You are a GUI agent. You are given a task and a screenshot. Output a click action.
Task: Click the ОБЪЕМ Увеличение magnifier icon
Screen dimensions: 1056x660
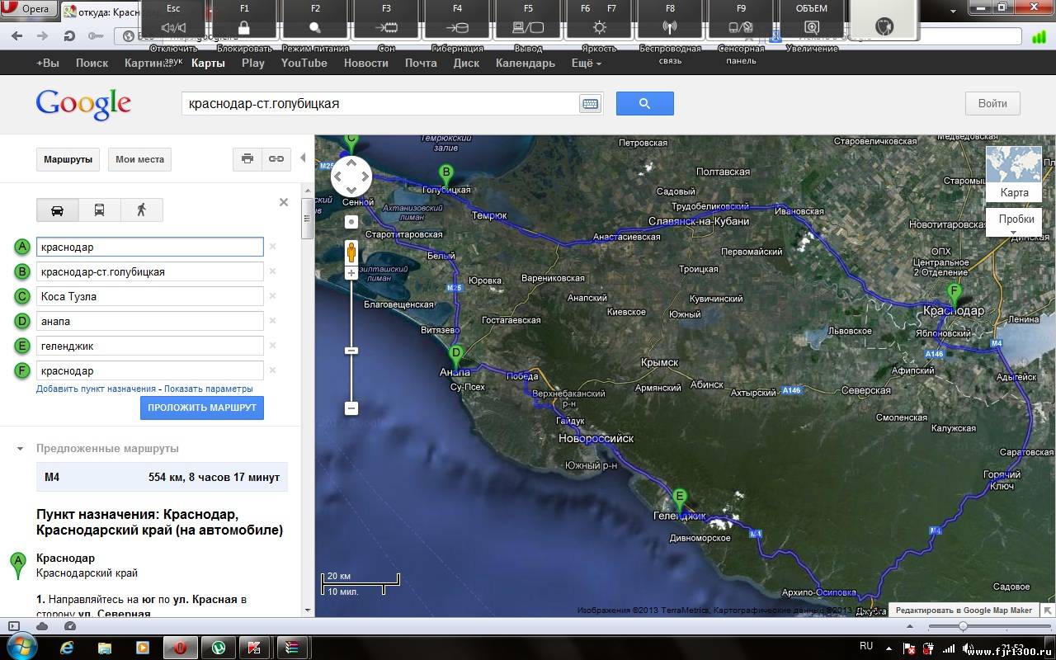(812, 27)
